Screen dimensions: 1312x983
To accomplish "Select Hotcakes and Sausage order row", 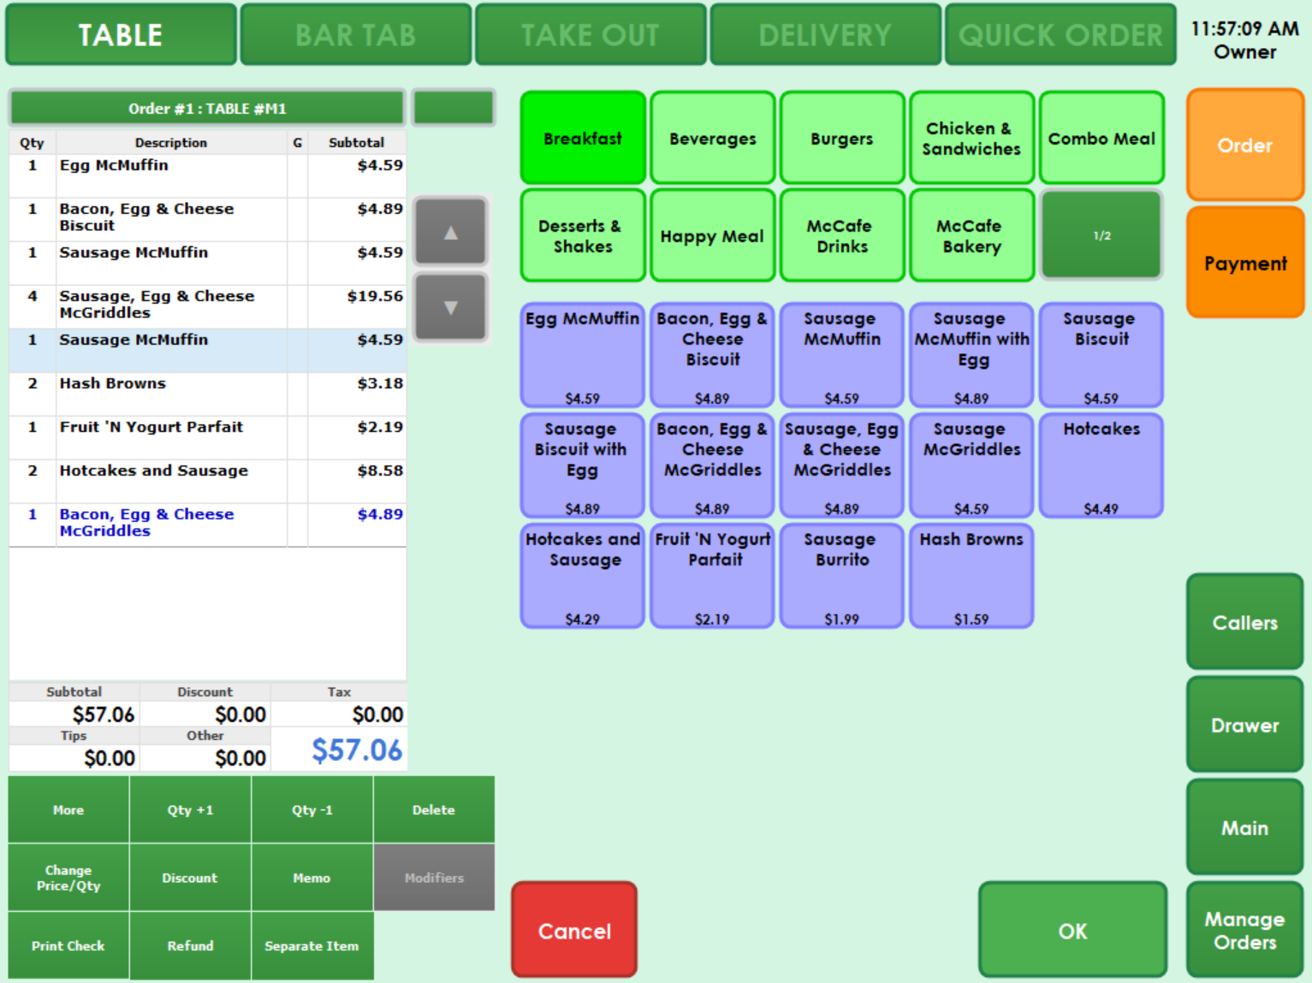I will 208,482.
